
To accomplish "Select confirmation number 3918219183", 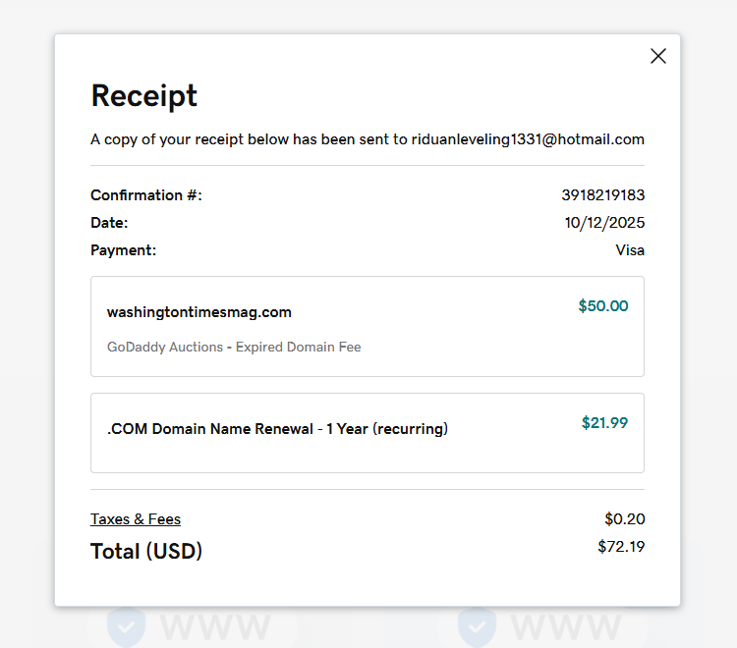I will click(x=602, y=195).
